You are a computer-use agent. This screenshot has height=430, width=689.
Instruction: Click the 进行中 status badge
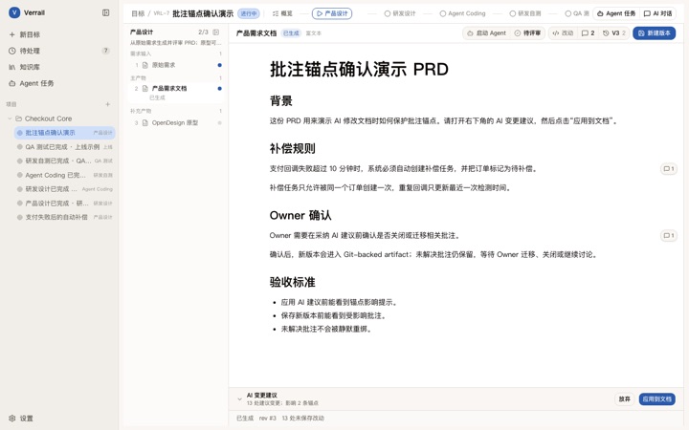tap(249, 13)
